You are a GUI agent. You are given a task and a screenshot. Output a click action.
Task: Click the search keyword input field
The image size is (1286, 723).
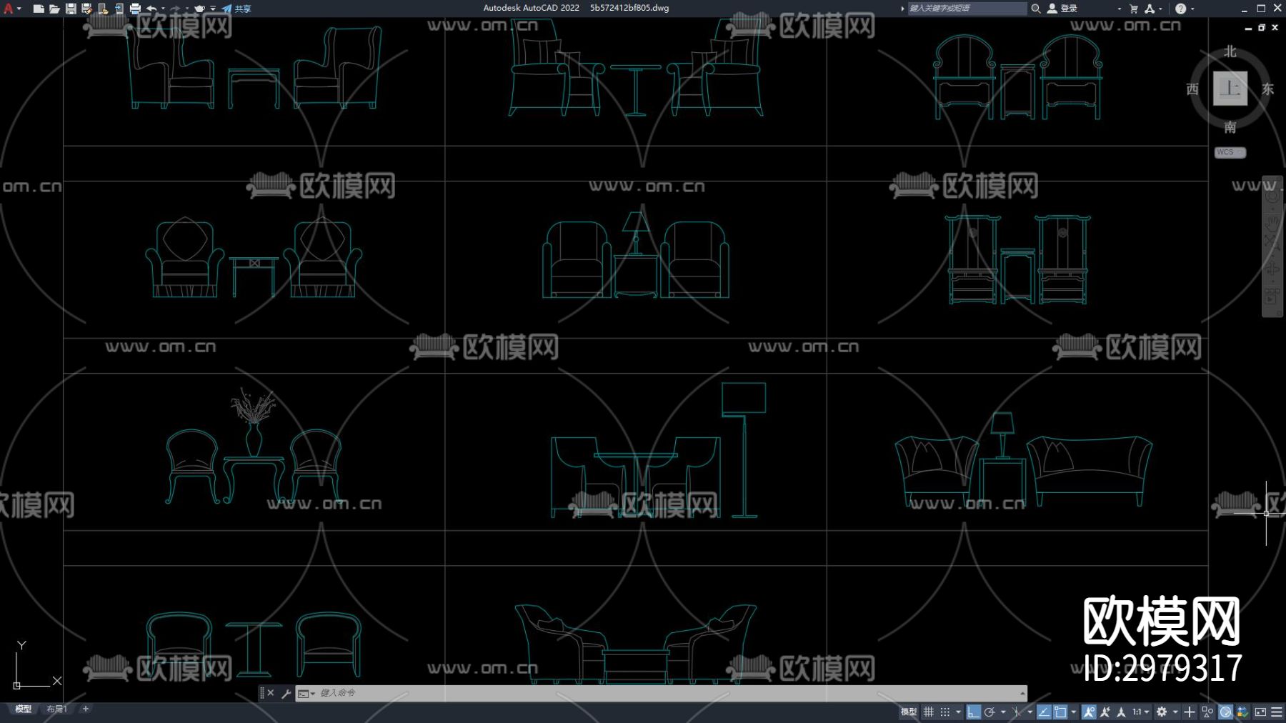click(967, 9)
